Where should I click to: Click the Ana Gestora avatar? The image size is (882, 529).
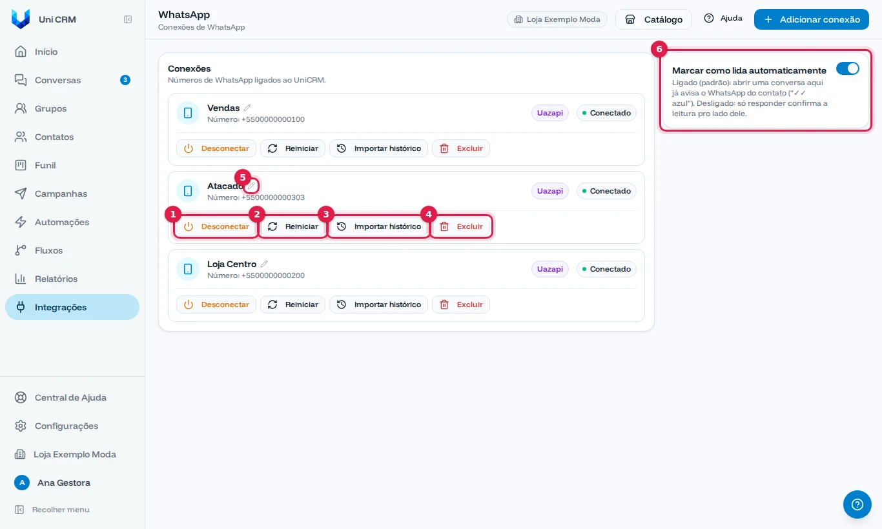[22, 483]
